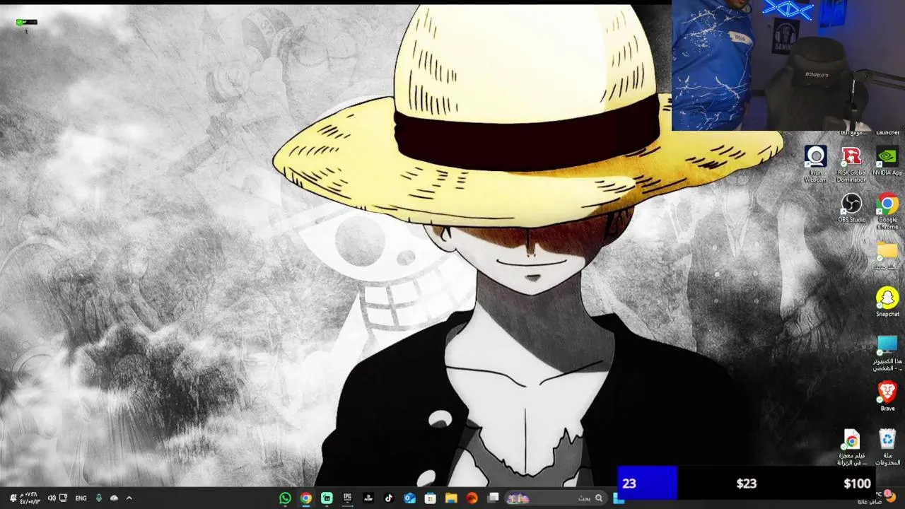Open the Iriun Webcam desktop shortcut
Image resolution: width=905 pixels, height=509 pixels.
click(815, 163)
